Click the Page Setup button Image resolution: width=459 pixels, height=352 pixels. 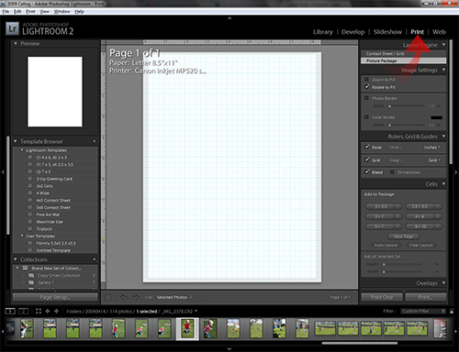coord(55,297)
